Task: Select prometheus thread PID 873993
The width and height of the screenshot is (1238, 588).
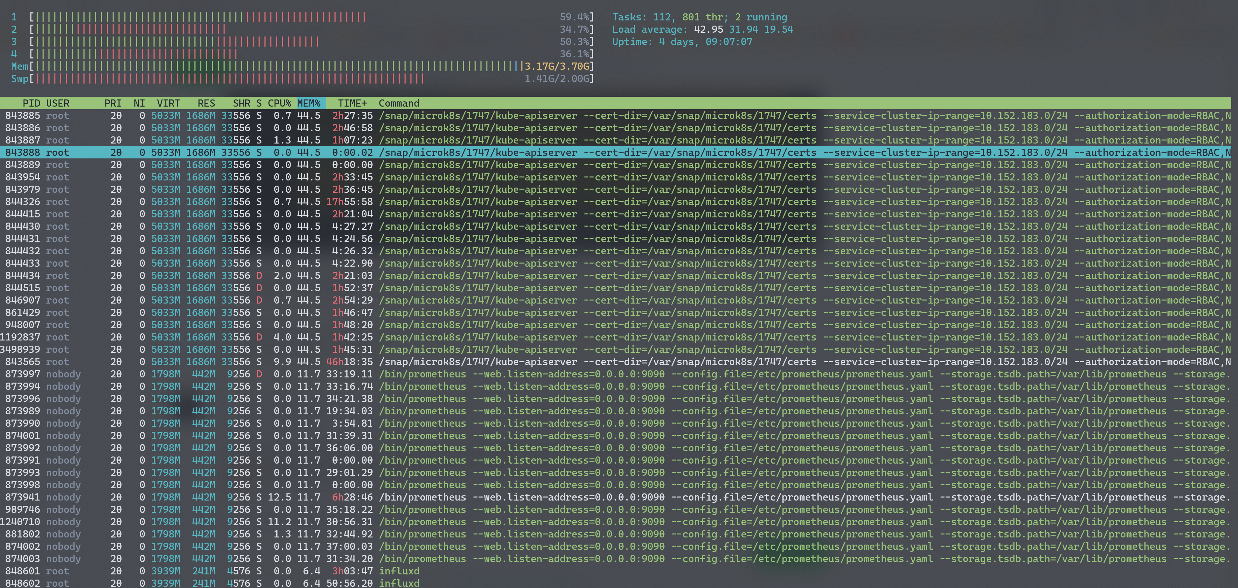Action: [616, 473]
